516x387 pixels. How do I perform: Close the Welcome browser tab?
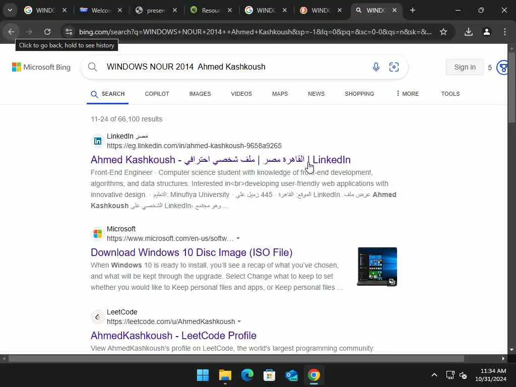pyautogui.click(x=120, y=10)
